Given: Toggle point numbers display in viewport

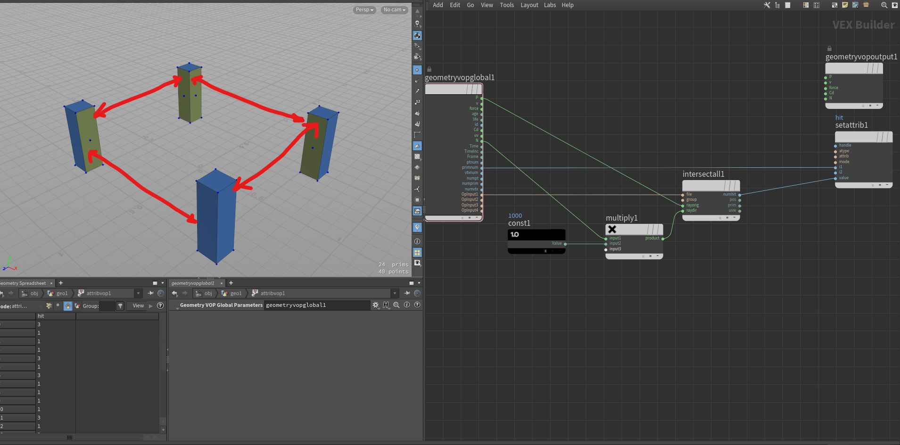Looking at the screenshot, I should coord(417,102).
